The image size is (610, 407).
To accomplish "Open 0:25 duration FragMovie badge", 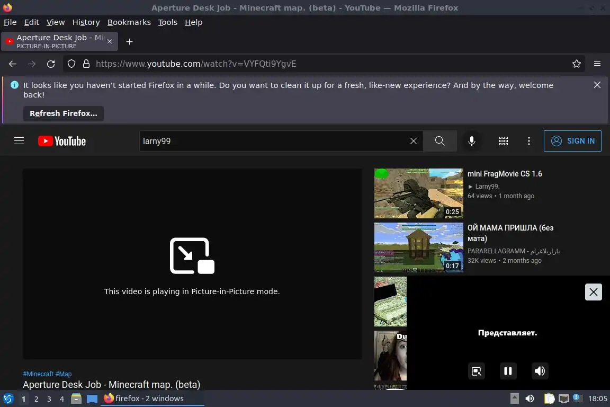I will (x=452, y=212).
